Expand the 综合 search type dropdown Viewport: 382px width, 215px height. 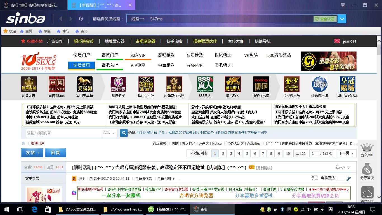coord(109,133)
